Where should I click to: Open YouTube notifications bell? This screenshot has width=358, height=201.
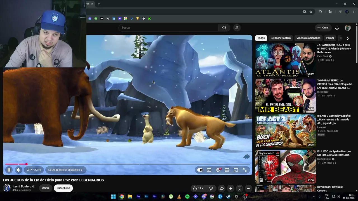click(x=337, y=28)
